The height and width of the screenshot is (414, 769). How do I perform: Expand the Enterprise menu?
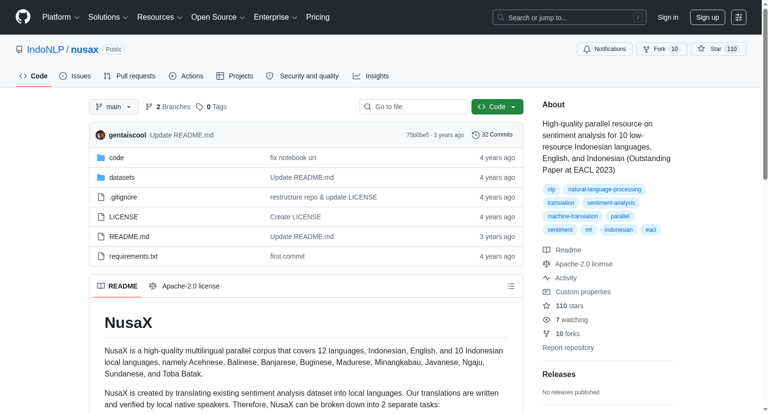click(x=275, y=17)
